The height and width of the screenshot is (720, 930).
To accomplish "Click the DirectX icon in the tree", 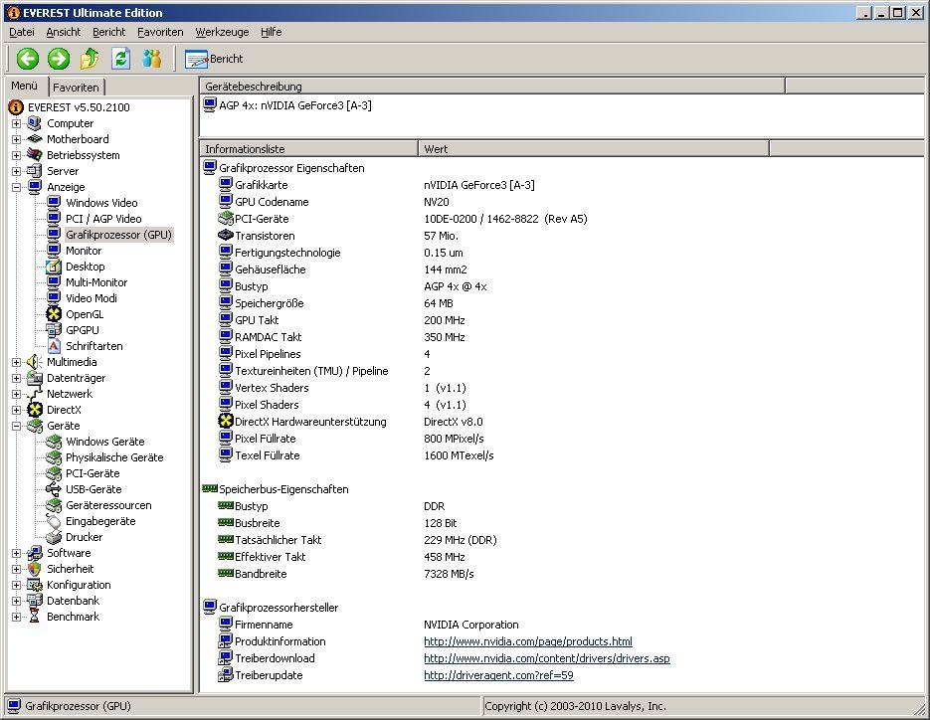I will coord(35,410).
